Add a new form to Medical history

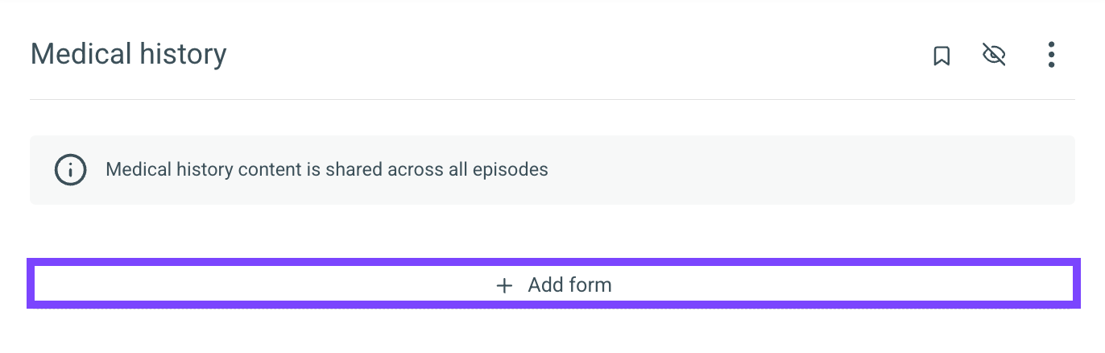tap(552, 284)
